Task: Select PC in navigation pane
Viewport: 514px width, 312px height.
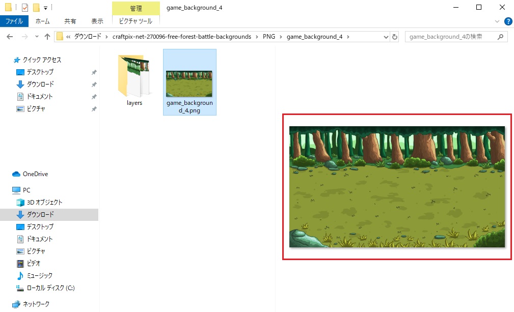Action: pyautogui.click(x=21, y=190)
